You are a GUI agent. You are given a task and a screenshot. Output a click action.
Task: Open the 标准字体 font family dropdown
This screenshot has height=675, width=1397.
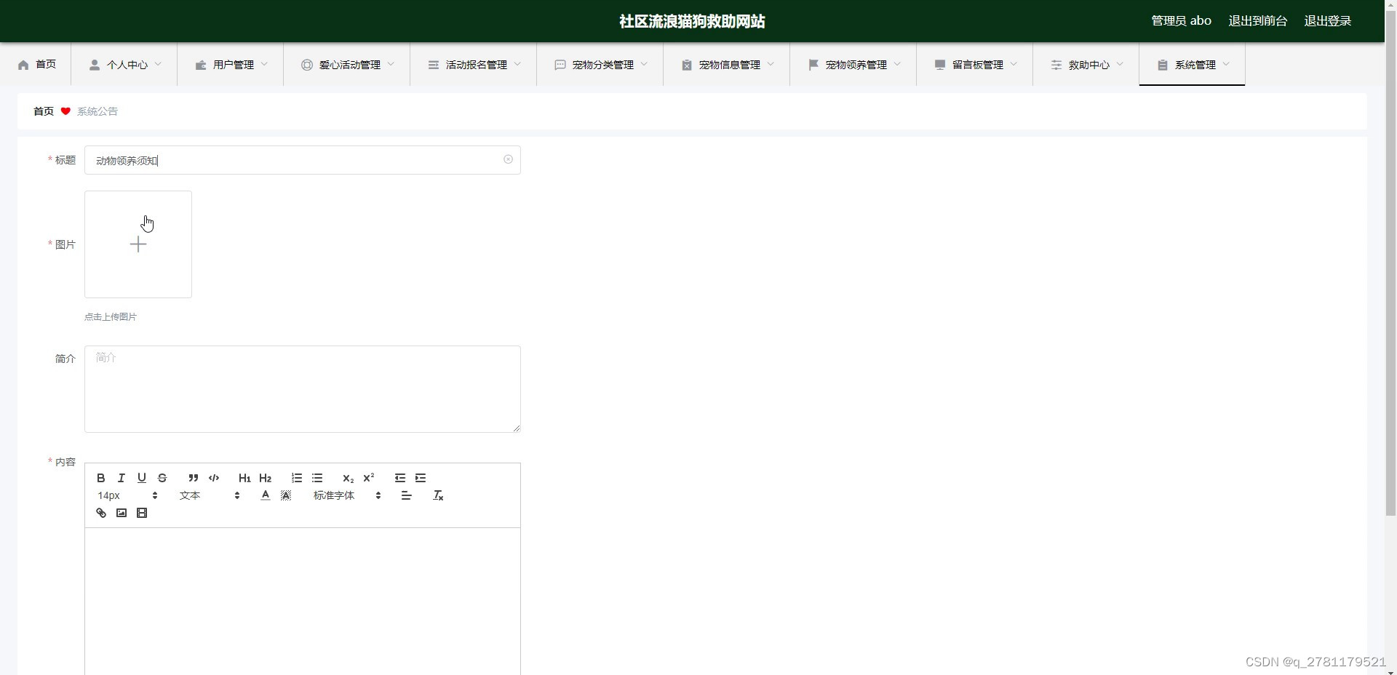pyautogui.click(x=347, y=495)
